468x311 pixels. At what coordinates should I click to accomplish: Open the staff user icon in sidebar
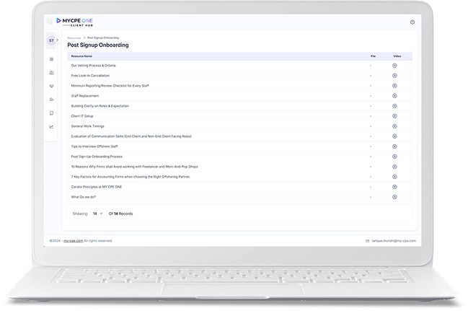pos(51,100)
